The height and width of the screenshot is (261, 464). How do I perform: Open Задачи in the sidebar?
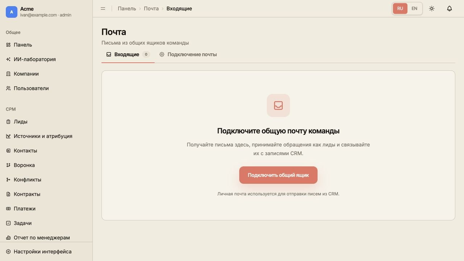pyautogui.click(x=46, y=223)
